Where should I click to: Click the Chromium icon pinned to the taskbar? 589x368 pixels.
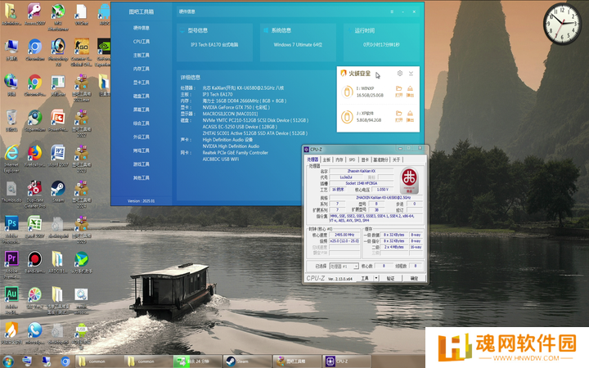[65, 361]
